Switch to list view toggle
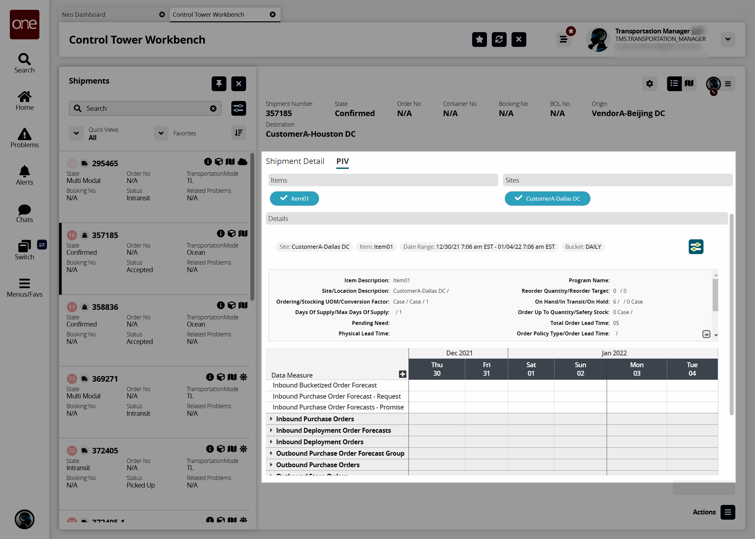This screenshot has height=539, width=755. (x=674, y=84)
